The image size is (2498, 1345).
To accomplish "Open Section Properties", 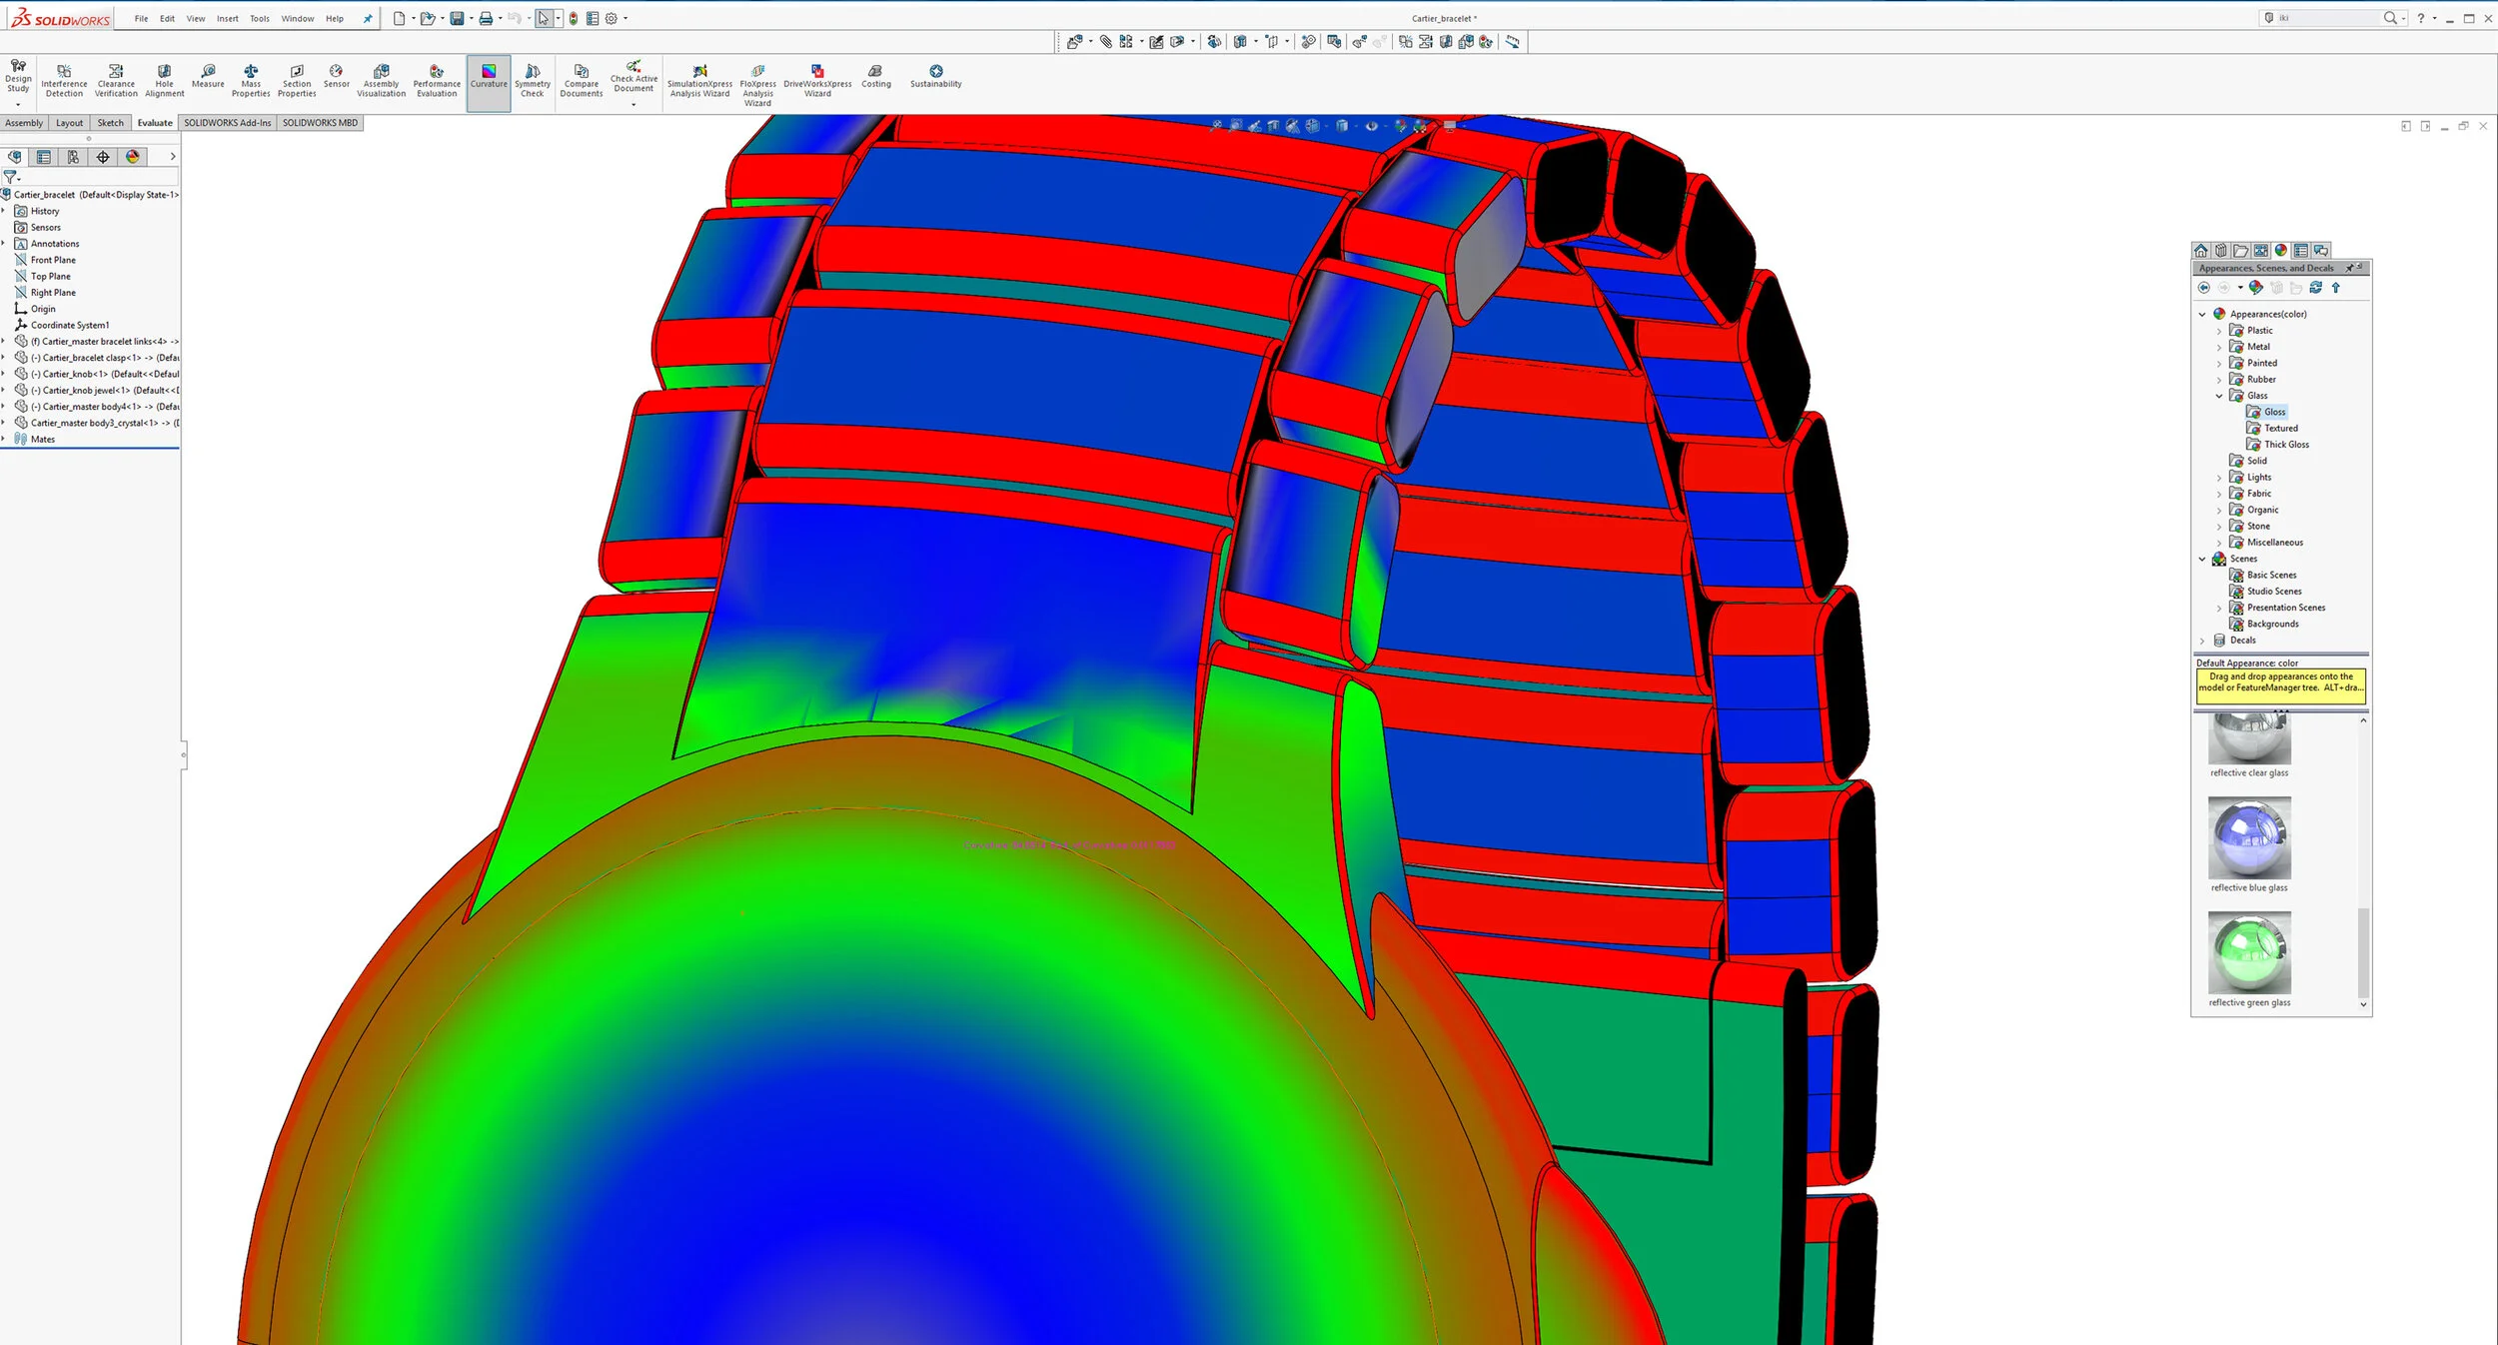I will [297, 81].
